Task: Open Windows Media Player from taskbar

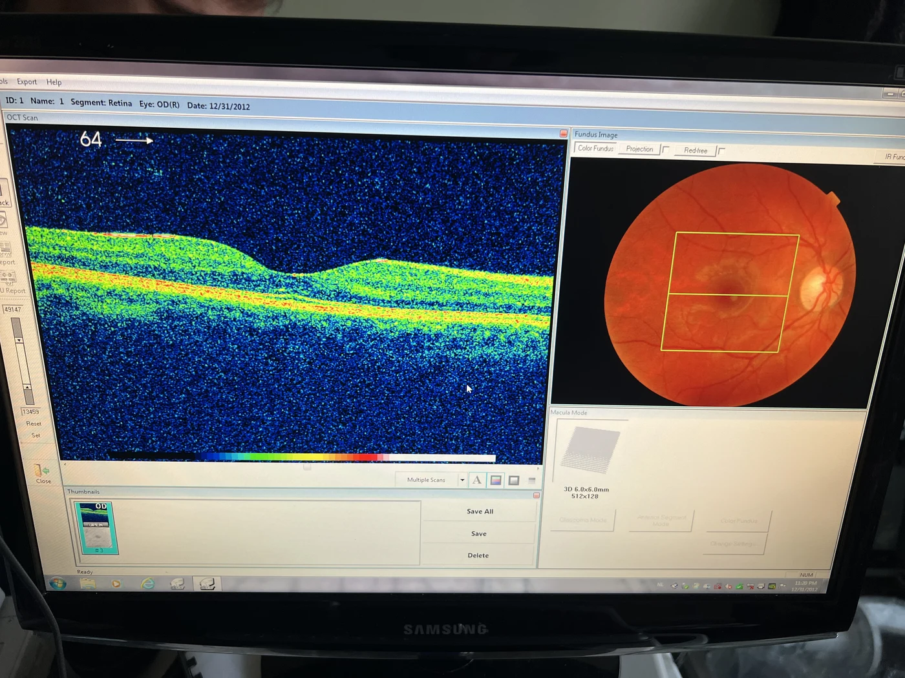Action: coord(116,584)
